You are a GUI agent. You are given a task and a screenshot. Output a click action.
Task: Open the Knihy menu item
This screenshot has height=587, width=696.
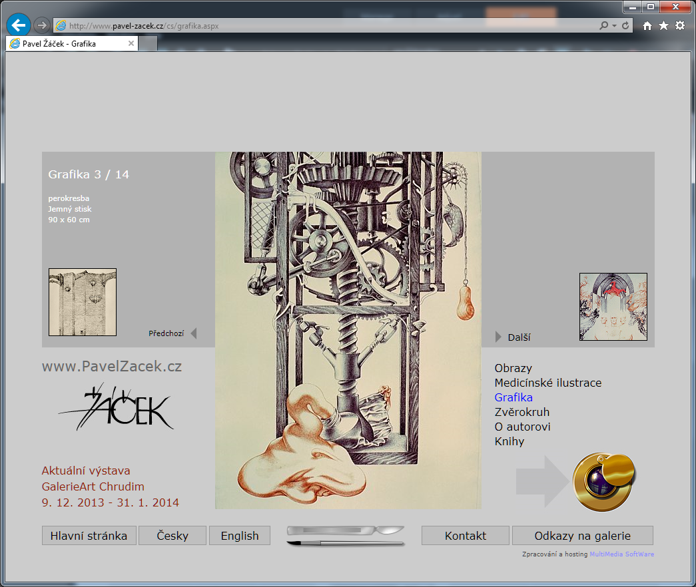click(509, 441)
